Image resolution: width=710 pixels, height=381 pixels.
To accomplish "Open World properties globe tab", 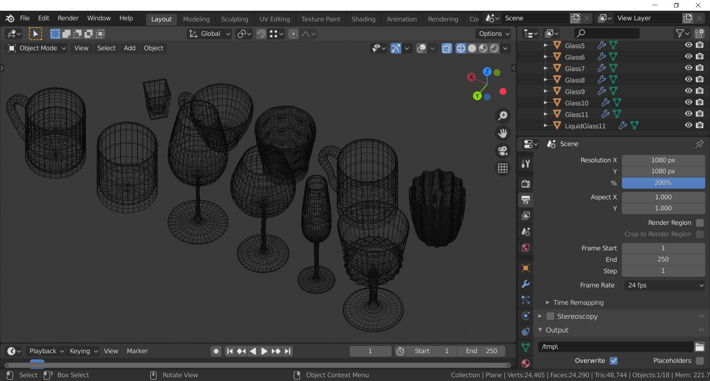I will pyautogui.click(x=525, y=247).
